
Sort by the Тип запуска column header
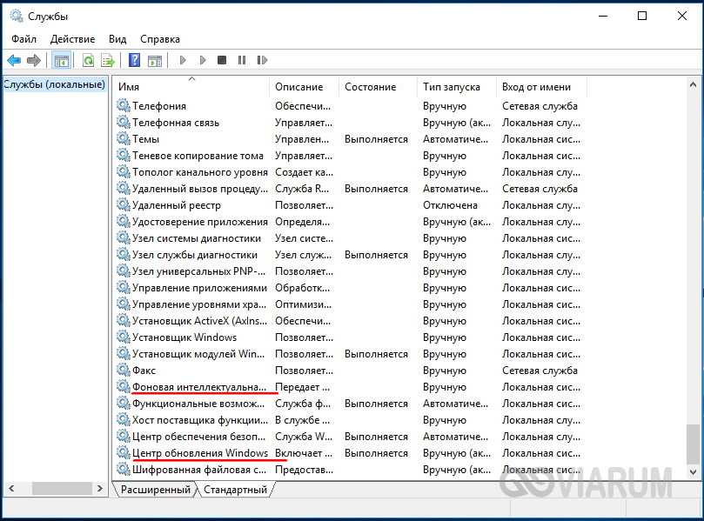click(x=456, y=87)
